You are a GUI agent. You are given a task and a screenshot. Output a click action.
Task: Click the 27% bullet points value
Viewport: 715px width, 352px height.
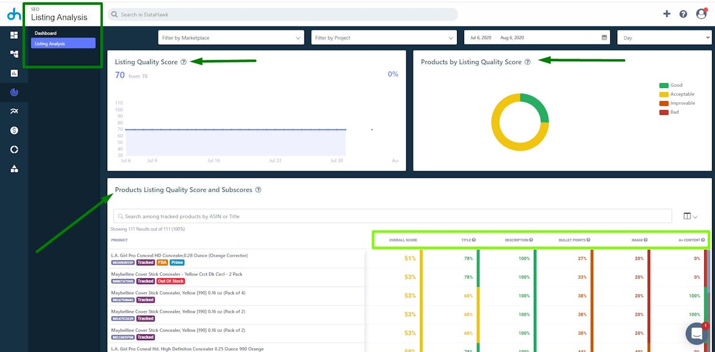[x=582, y=259]
